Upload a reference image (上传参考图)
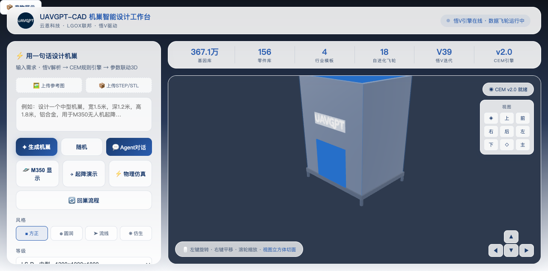548x271 pixels. point(49,85)
